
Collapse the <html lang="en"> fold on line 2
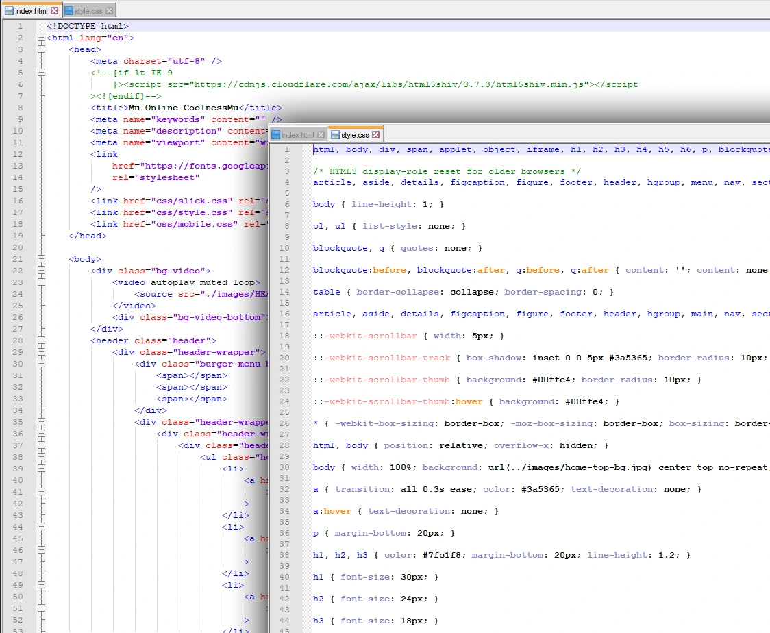[41, 37]
